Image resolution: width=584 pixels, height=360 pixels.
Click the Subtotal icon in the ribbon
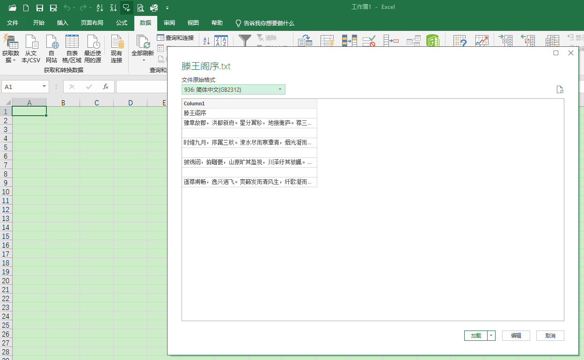point(552,41)
